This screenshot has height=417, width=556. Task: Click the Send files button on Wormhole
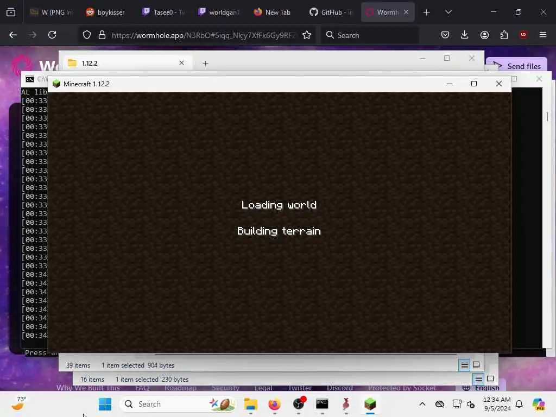coord(516,66)
